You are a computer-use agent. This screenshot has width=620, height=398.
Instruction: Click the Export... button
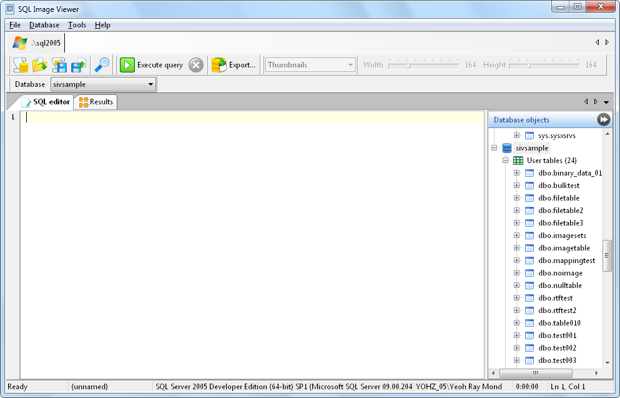tap(234, 65)
